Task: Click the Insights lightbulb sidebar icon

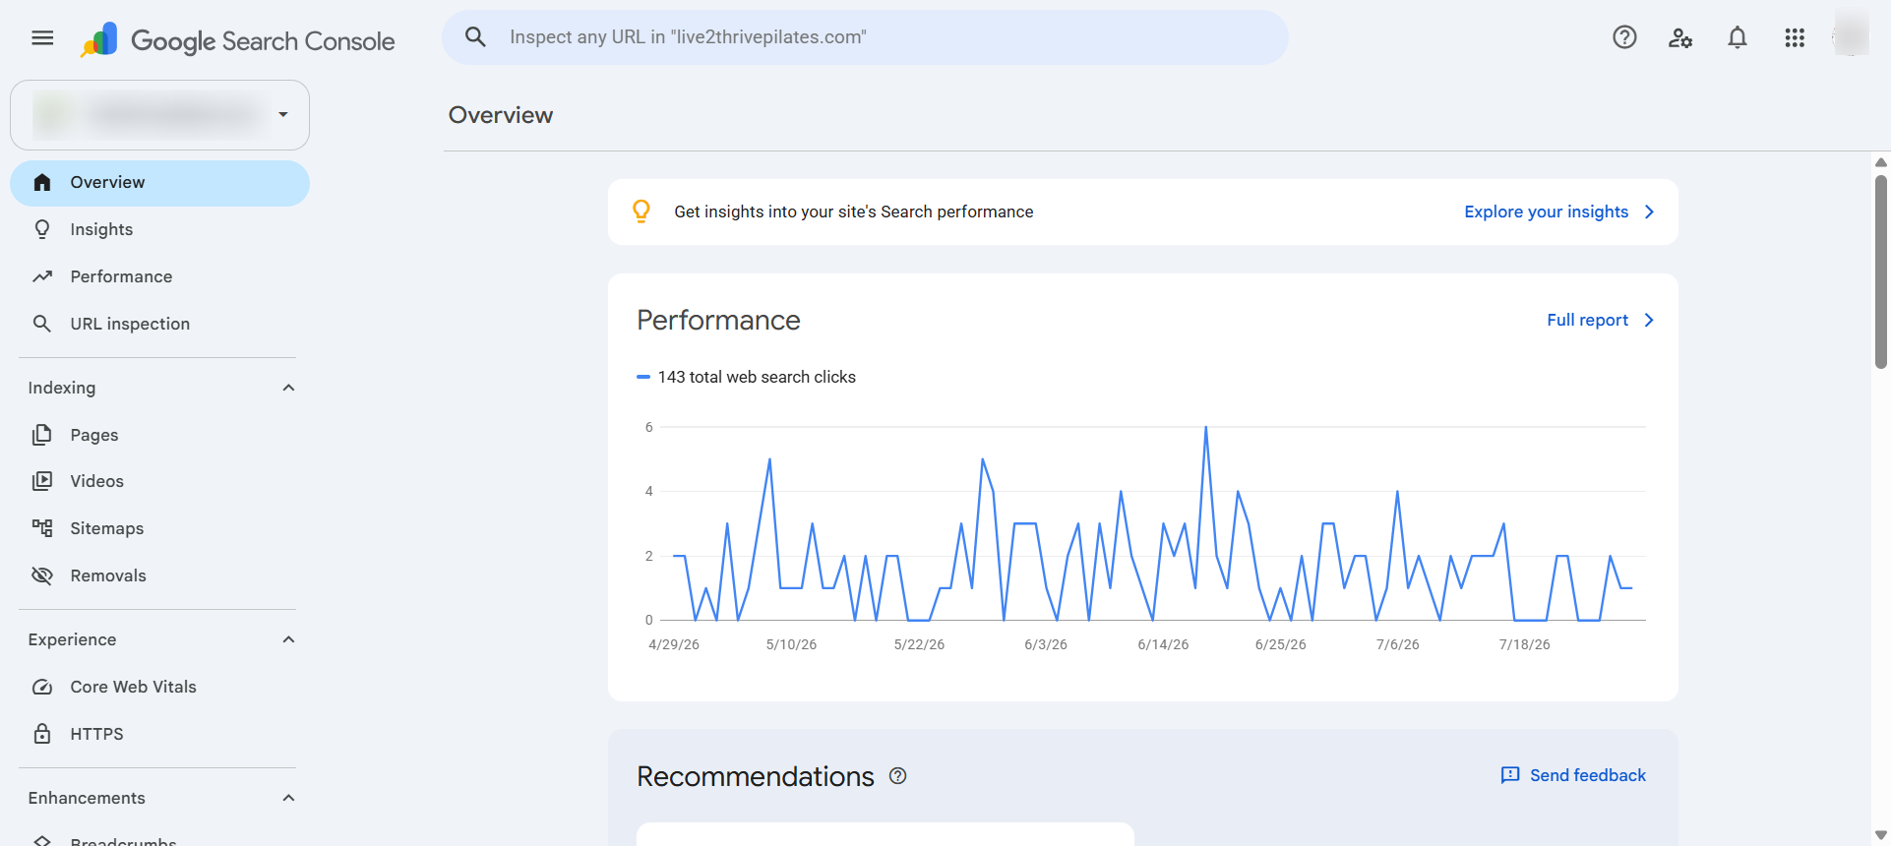Action: [x=42, y=229]
